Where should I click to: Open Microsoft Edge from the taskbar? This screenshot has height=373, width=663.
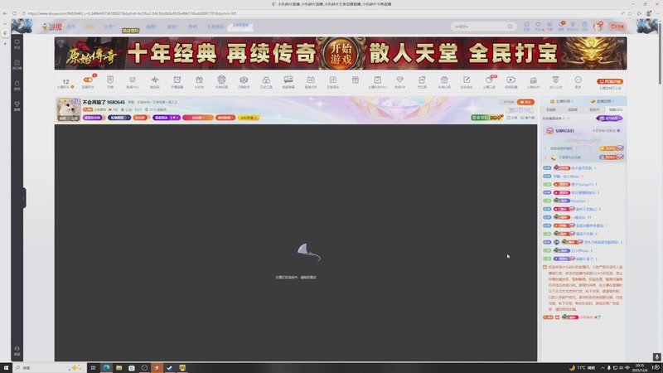point(106,368)
